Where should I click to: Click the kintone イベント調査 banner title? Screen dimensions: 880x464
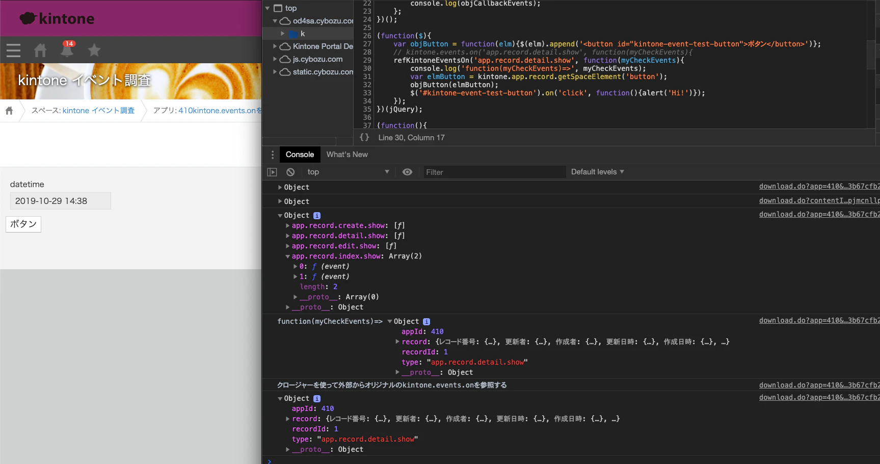[x=84, y=81]
